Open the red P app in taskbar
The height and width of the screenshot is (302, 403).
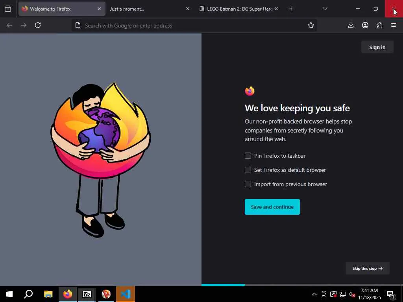106,294
